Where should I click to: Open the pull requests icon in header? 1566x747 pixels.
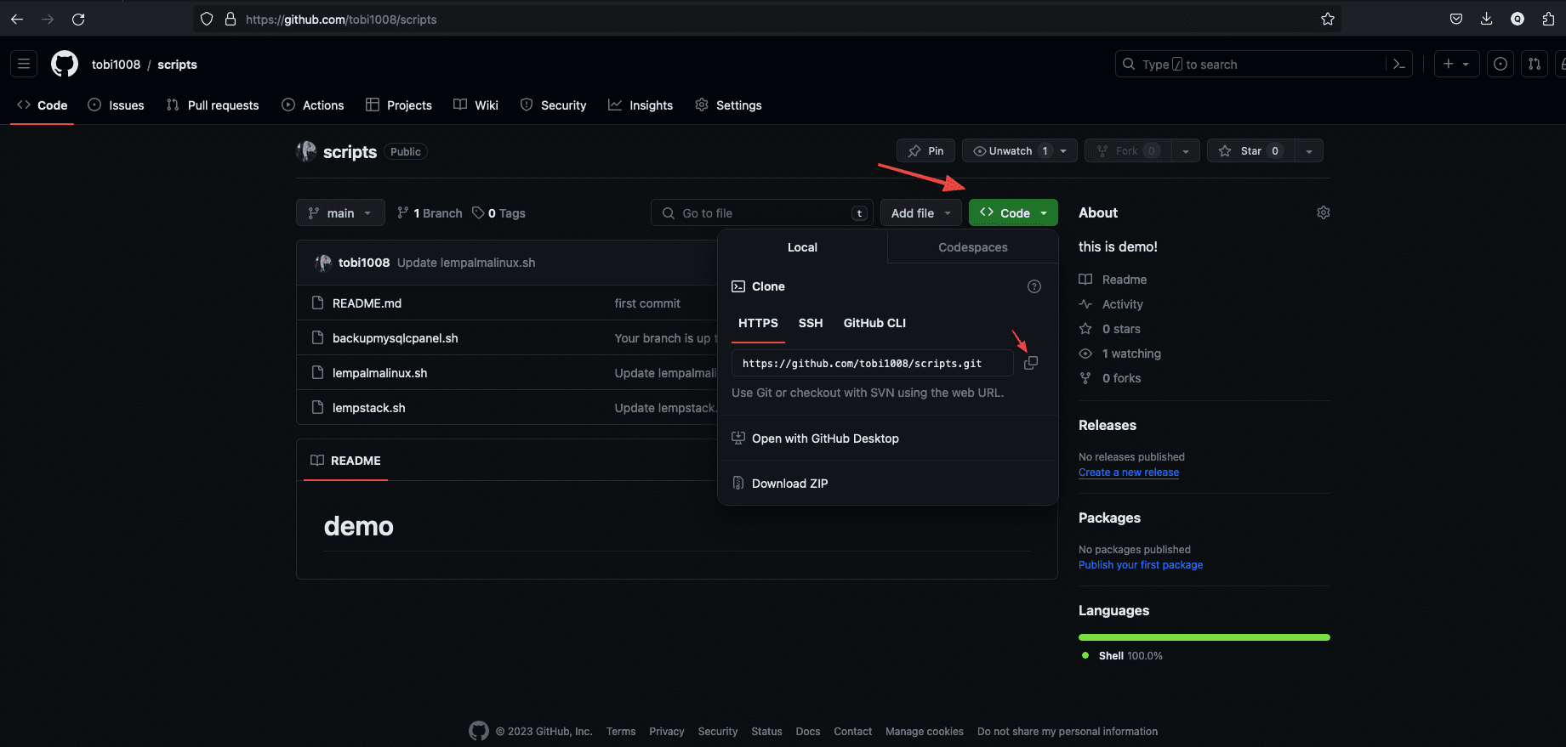click(x=1534, y=64)
